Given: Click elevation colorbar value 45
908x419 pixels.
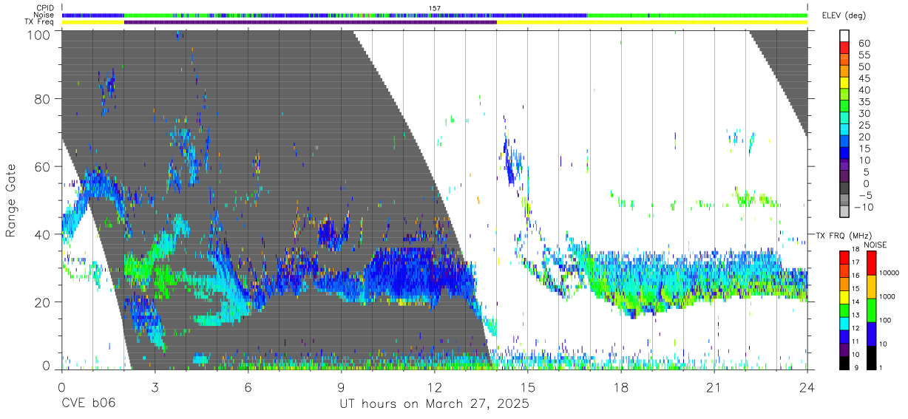Looking at the screenshot, I should pos(866,78).
